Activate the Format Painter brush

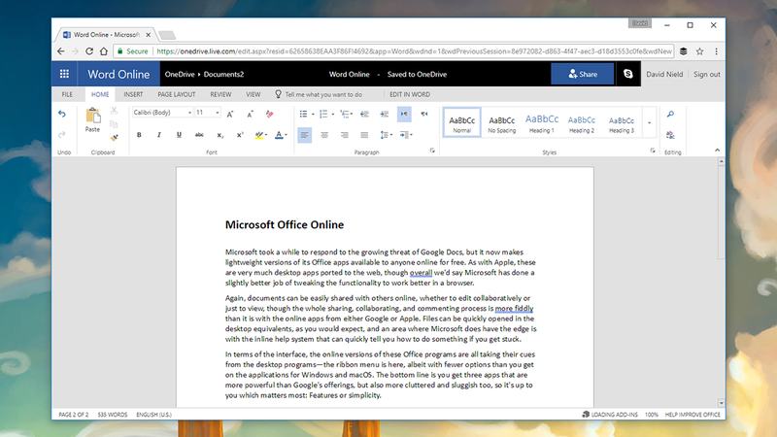click(x=114, y=138)
